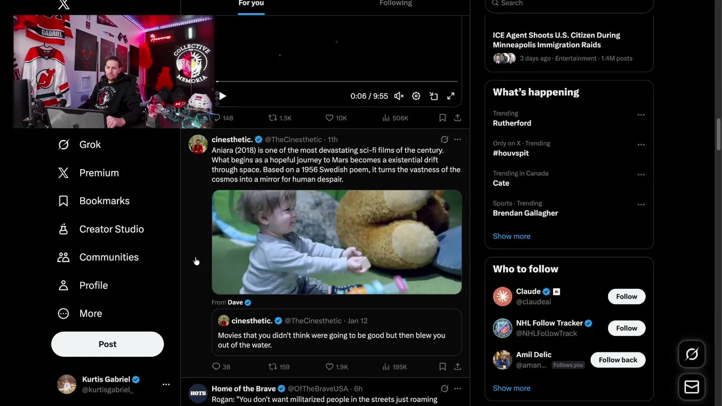Show more accounts to follow

(511, 388)
